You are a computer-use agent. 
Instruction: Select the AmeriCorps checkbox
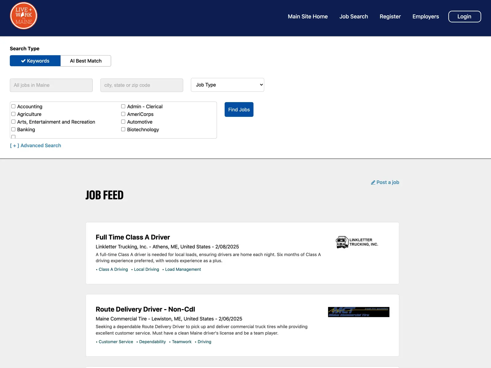click(123, 114)
